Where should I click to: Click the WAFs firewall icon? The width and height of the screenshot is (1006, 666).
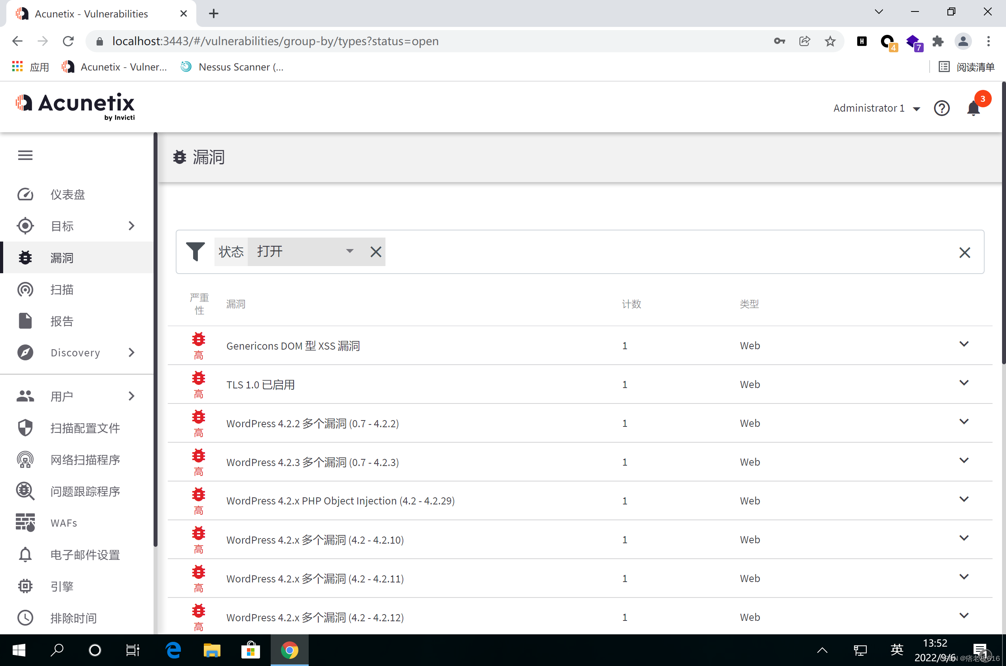25,522
